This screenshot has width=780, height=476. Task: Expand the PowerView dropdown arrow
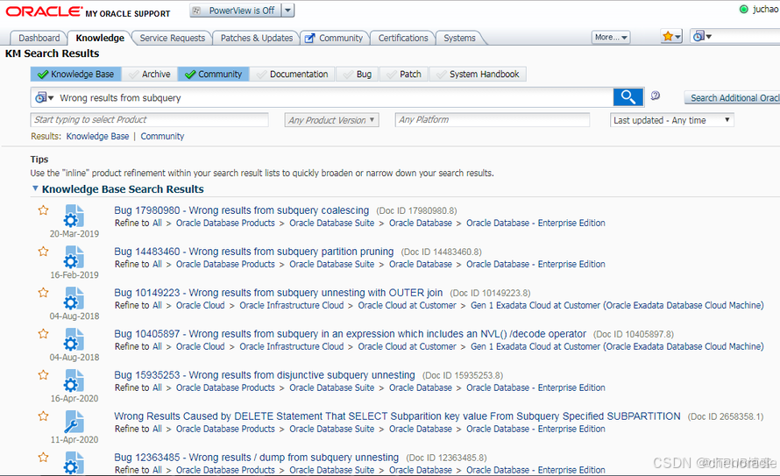[x=287, y=11]
